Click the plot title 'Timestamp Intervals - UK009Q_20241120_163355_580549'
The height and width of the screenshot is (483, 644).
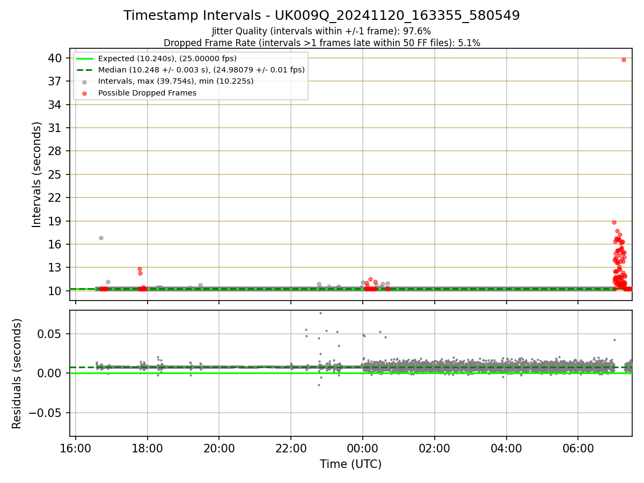coord(321,16)
